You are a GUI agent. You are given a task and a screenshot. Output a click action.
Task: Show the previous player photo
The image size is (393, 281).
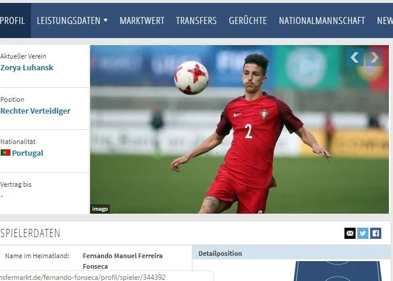pyautogui.click(x=355, y=57)
